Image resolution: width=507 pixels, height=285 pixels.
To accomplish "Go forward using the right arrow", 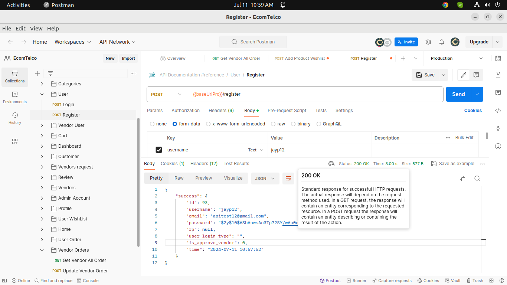I will 24,42.
